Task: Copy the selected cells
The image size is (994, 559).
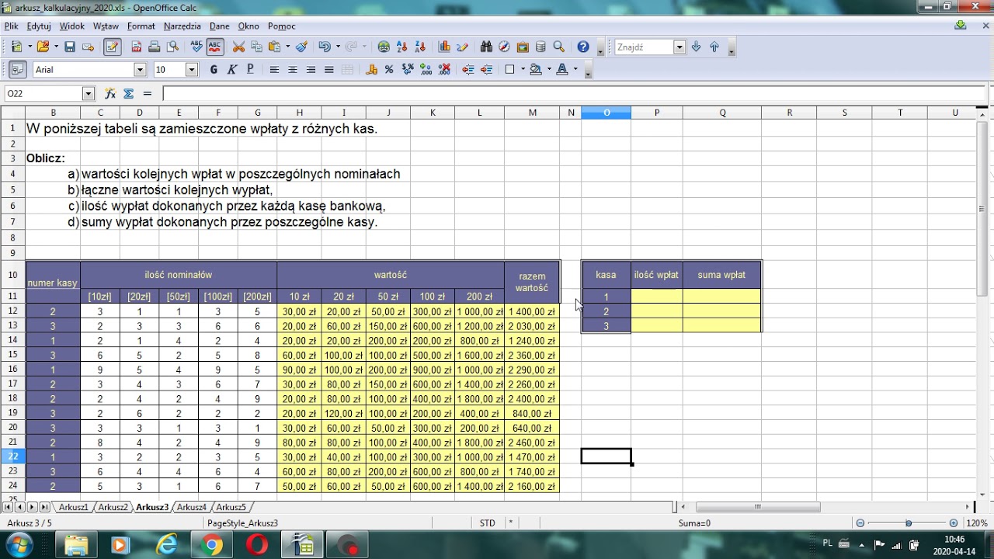Action: click(x=256, y=47)
